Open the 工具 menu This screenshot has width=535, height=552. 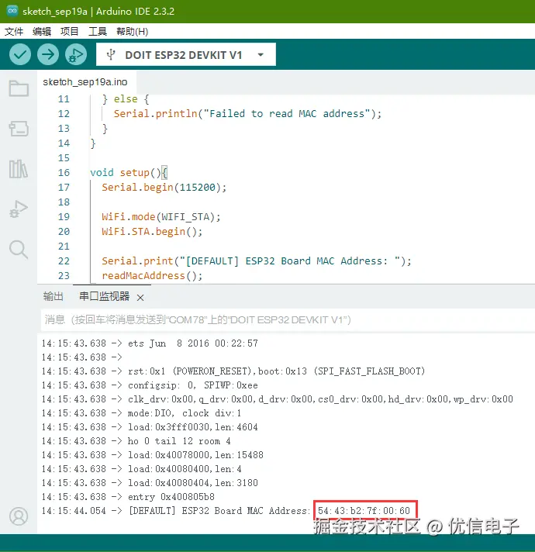[98, 31]
